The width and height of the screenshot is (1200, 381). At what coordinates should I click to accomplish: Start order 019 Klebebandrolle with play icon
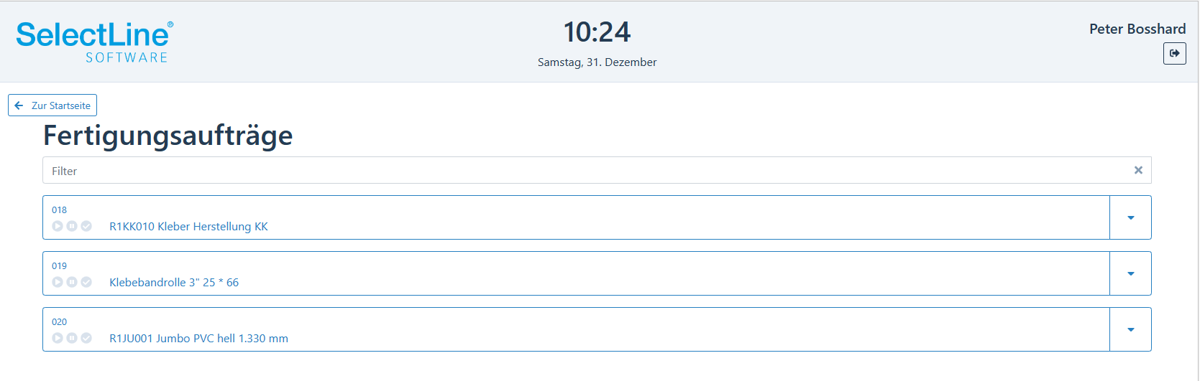[x=58, y=282]
